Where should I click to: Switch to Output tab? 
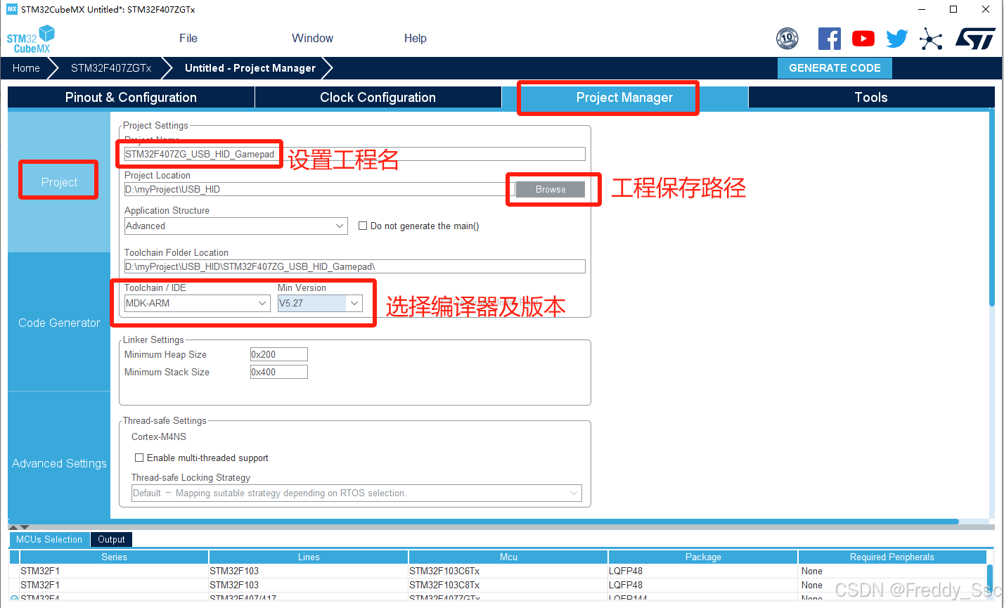click(x=111, y=539)
